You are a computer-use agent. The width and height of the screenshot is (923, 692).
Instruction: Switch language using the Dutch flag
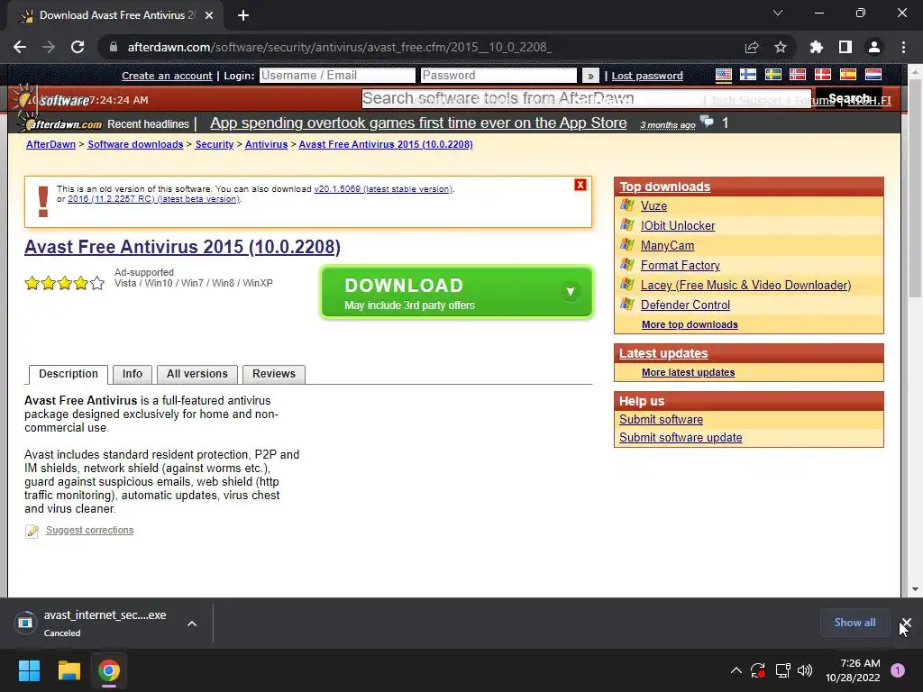[873, 75]
